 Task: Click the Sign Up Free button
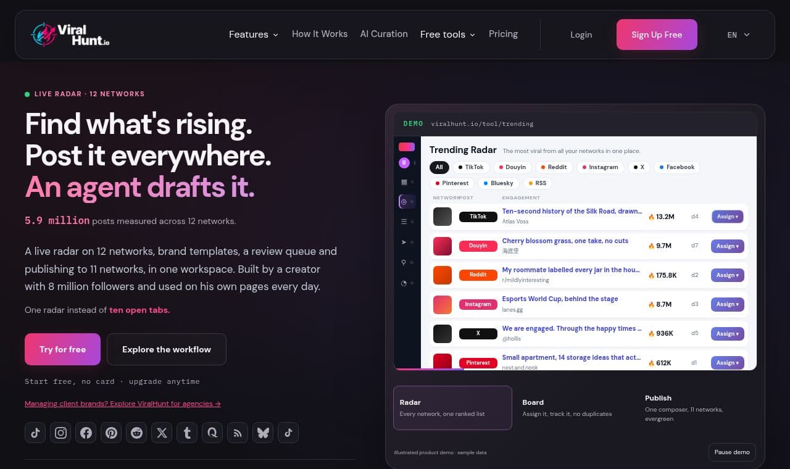click(657, 35)
